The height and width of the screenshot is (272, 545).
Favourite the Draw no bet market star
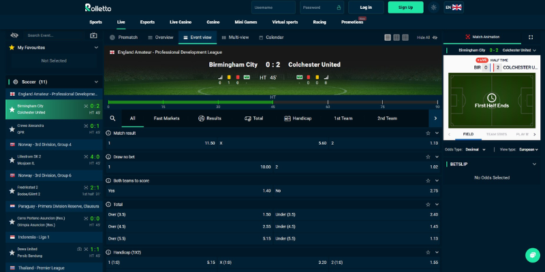pos(428,157)
